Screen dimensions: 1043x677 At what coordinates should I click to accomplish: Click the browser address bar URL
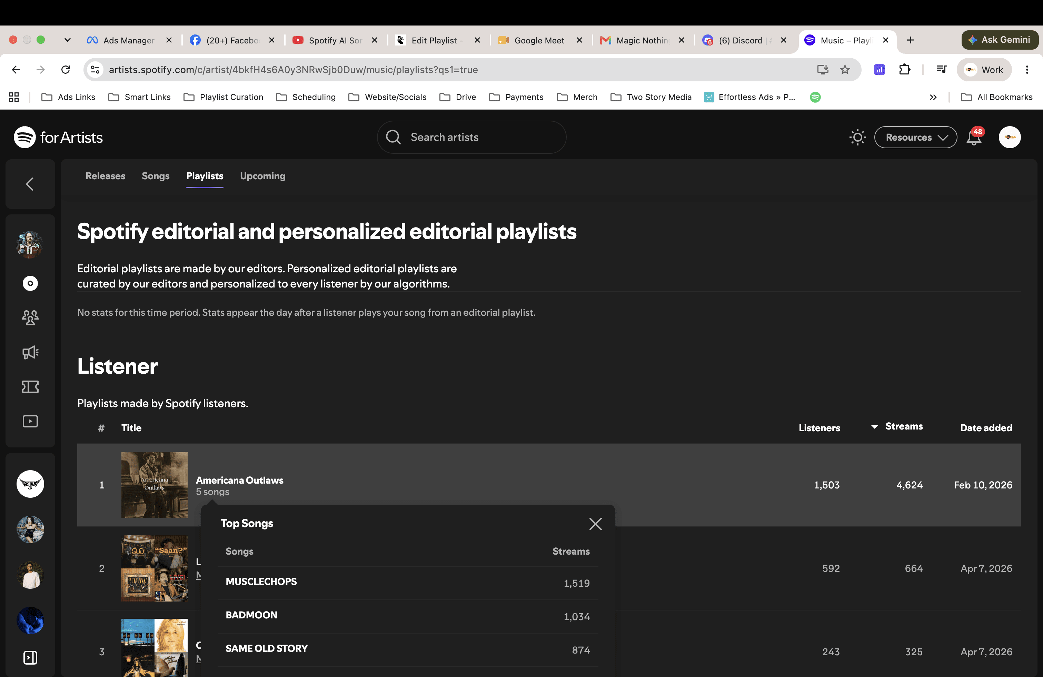[x=293, y=70]
